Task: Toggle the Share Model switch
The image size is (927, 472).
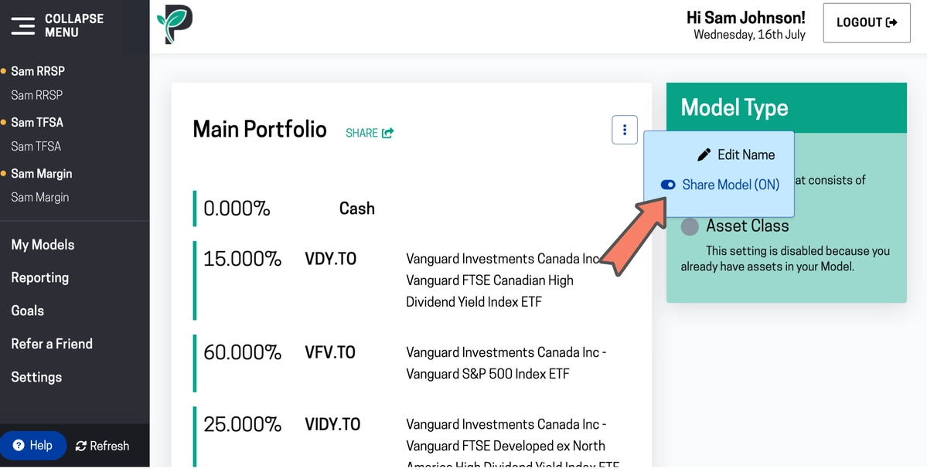Action: point(668,185)
